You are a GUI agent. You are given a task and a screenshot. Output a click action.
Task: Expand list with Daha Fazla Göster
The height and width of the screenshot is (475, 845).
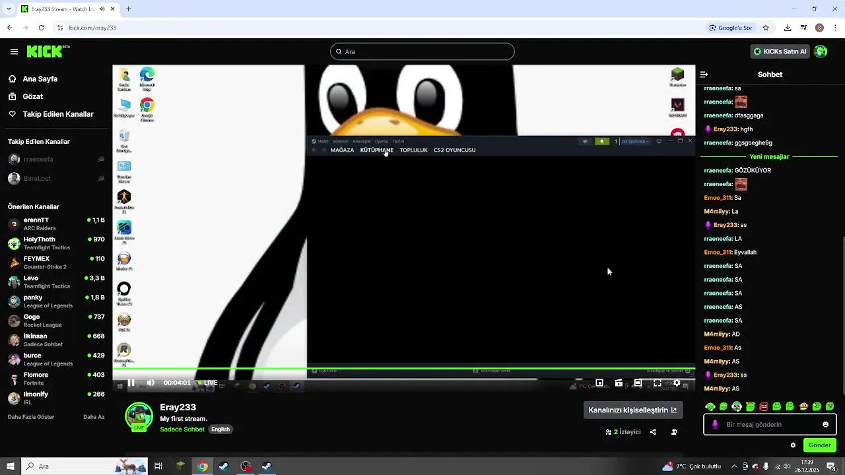[31, 417]
